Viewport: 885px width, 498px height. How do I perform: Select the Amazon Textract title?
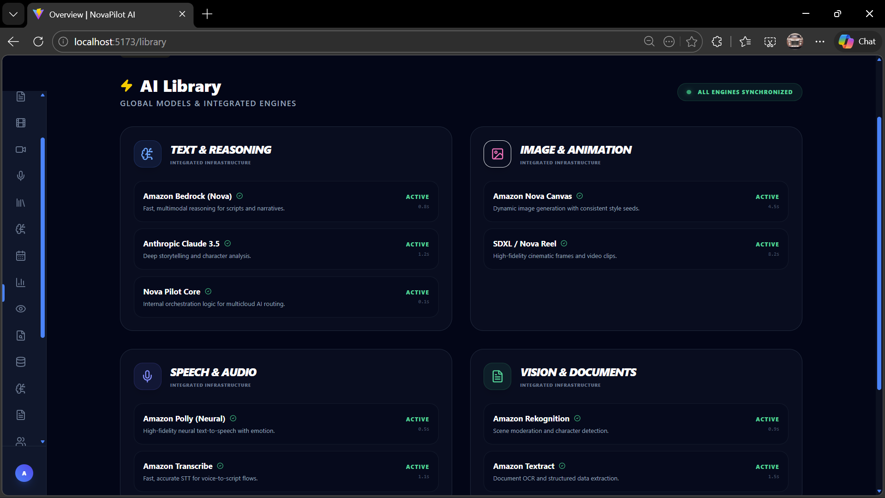coord(524,466)
